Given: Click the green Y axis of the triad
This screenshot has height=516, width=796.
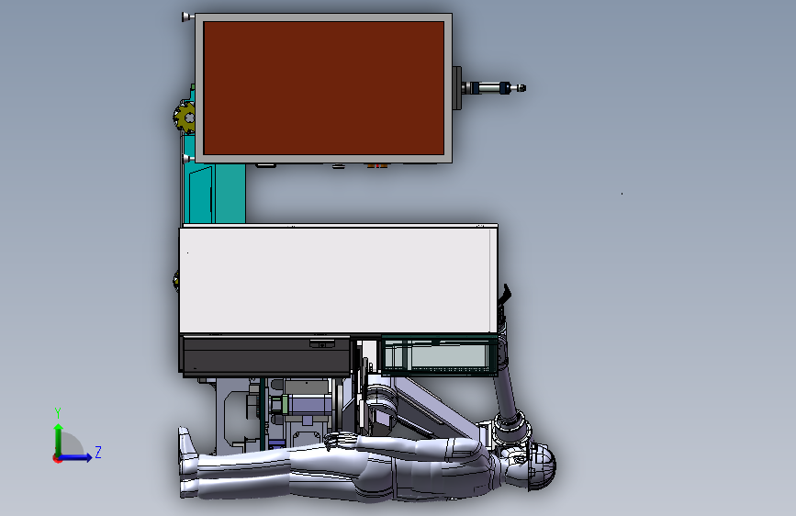Looking at the screenshot, I should [59, 440].
